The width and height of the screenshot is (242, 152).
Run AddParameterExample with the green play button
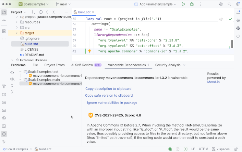pyautogui.click(x=183, y=4)
